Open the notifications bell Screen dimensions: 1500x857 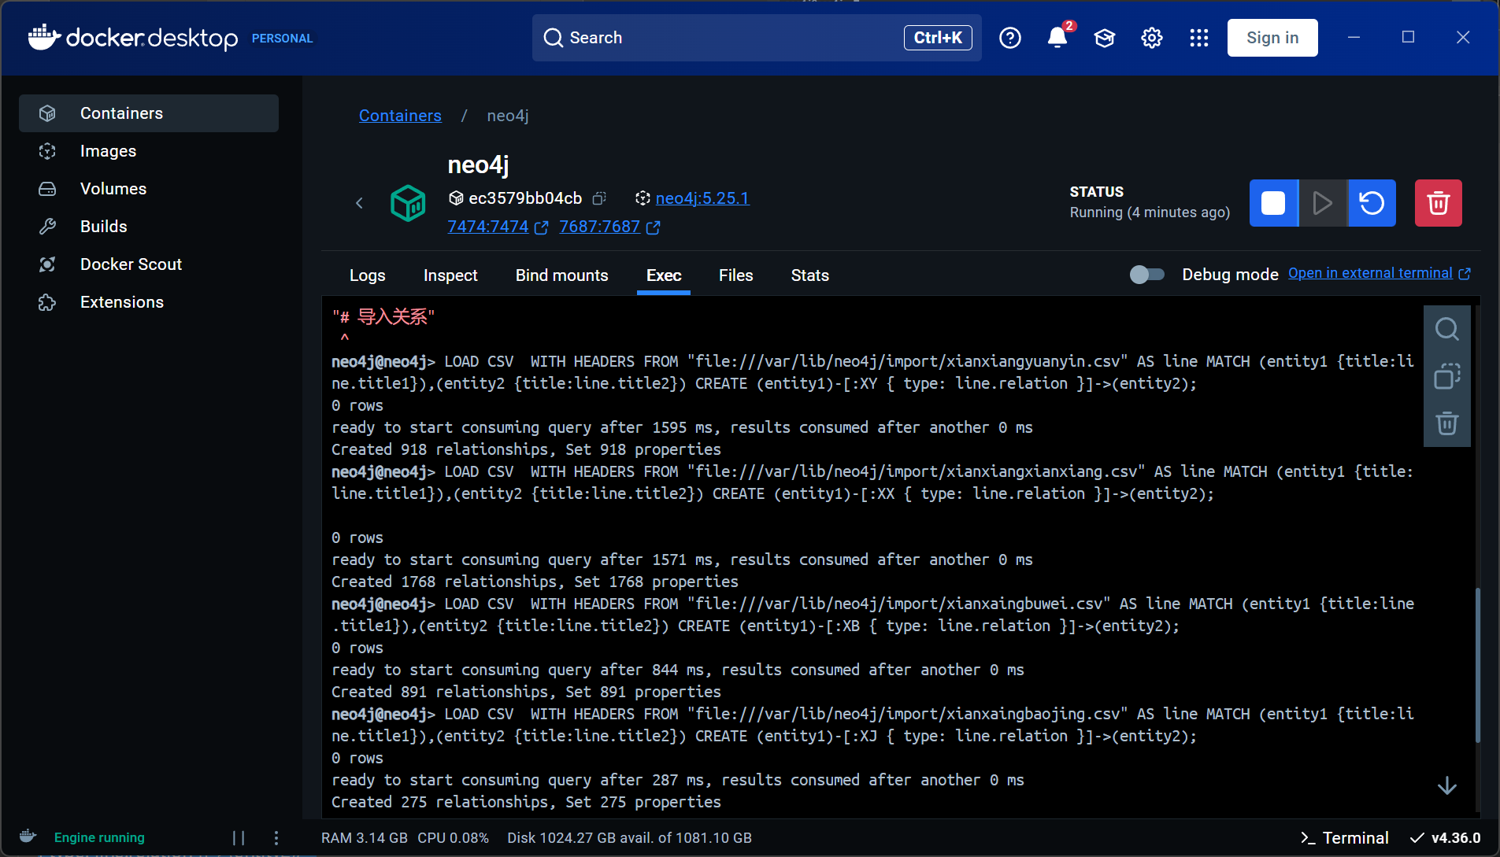click(1057, 38)
